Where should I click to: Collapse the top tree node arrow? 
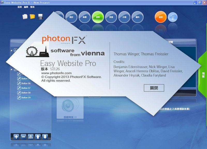point(11,50)
